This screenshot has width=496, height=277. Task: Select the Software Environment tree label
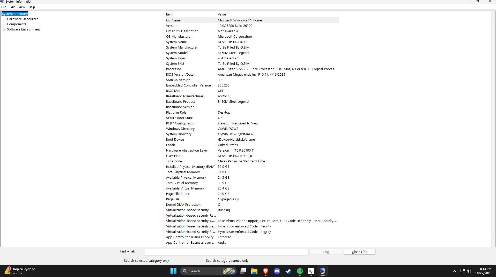23,29
